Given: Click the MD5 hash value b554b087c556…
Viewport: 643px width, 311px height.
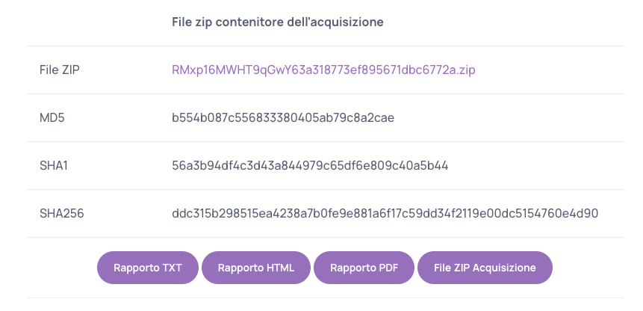Looking at the screenshot, I should point(283,118).
